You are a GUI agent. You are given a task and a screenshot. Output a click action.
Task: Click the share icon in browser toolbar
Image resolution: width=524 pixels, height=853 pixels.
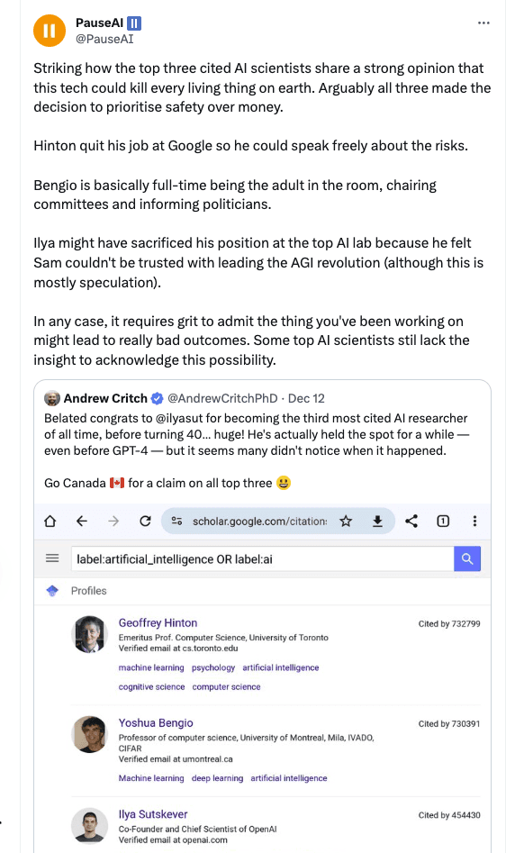click(x=411, y=522)
